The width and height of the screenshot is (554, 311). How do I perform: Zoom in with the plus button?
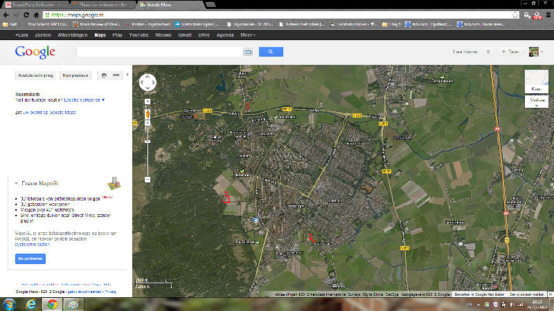point(148,123)
